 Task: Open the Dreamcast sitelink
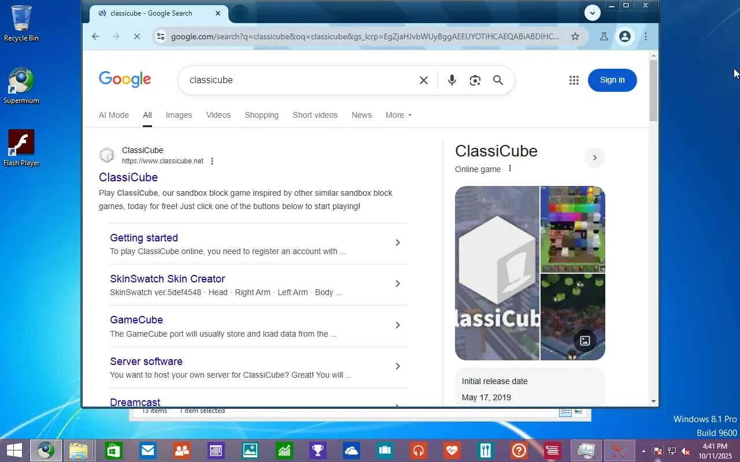[135, 402]
